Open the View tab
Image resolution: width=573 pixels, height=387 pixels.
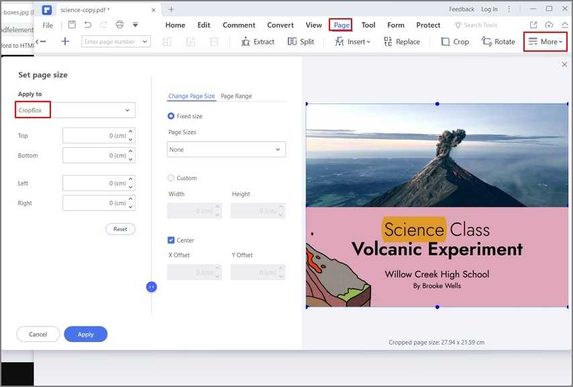pyautogui.click(x=313, y=25)
